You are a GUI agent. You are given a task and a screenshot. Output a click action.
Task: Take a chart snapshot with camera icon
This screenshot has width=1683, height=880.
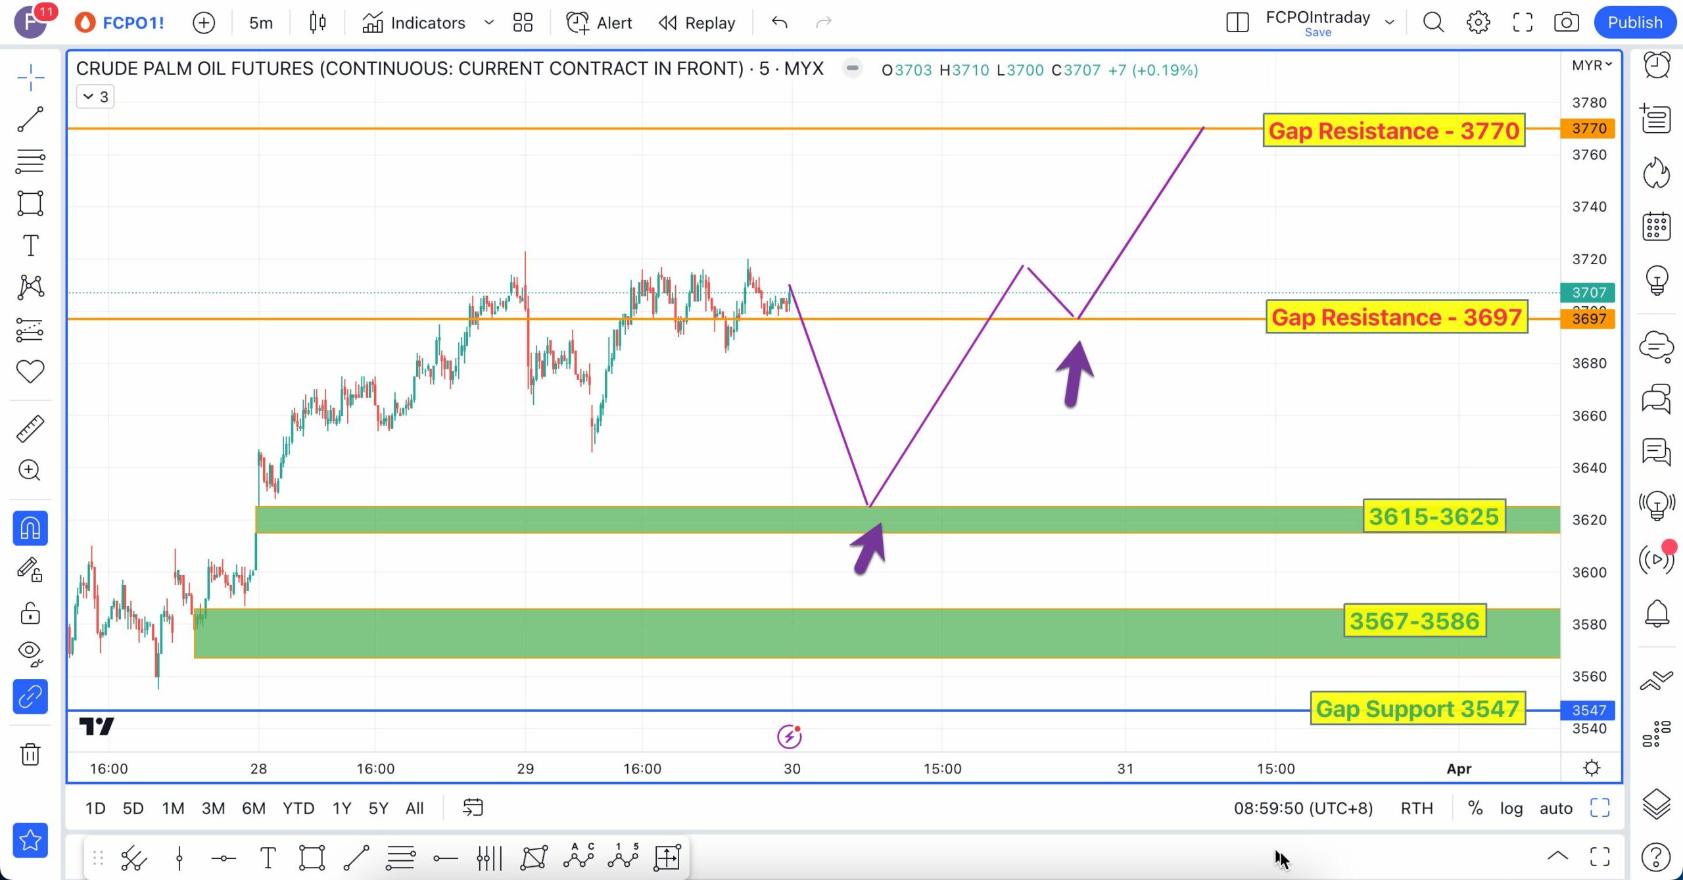[x=1566, y=23]
